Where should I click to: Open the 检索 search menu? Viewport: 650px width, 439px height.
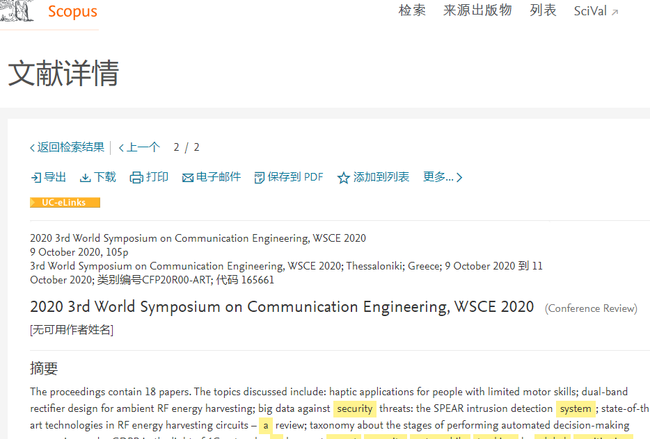(412, 10)
